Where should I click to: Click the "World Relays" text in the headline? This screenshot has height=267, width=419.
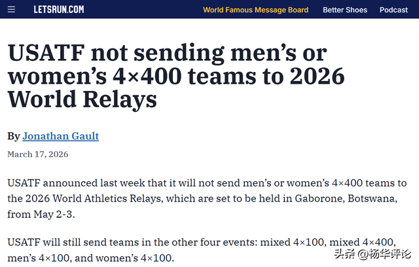tap(82, 99)
